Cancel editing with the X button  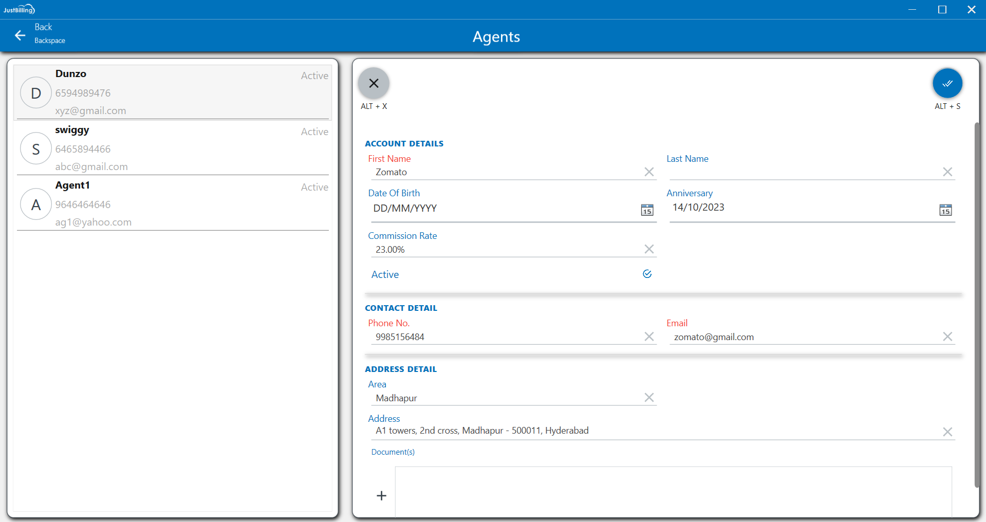374,83
